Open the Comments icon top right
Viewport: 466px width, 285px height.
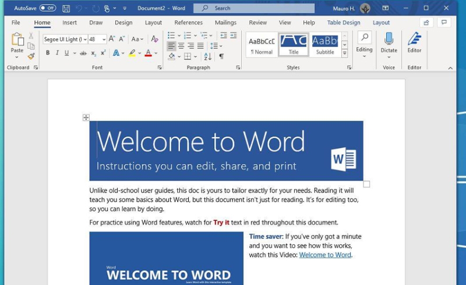coord(444,23)
